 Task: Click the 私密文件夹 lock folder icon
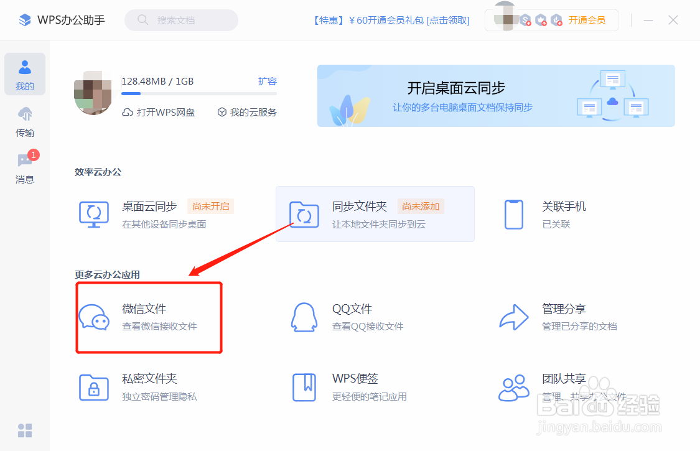[x=94, y=388]
